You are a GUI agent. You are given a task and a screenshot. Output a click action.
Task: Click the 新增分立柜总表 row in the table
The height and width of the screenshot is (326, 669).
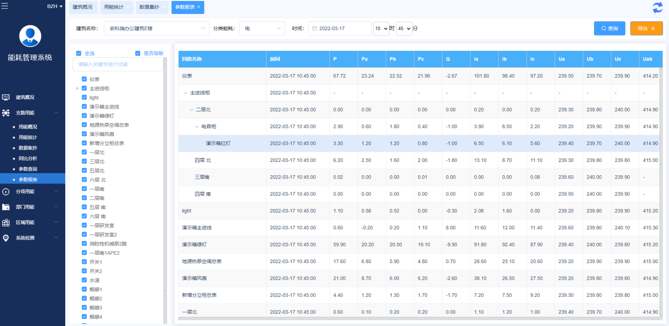[x=419, y=295]
